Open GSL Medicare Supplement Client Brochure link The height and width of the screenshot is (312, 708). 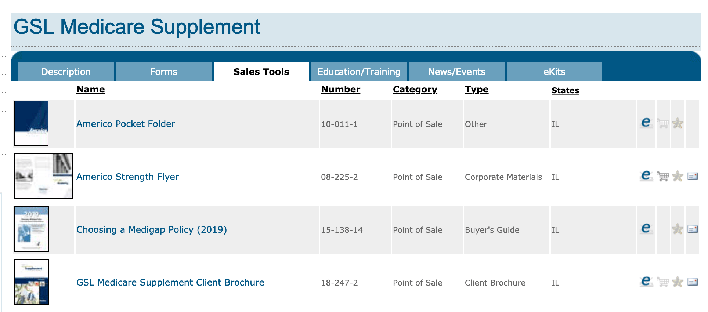pos(170,283)
